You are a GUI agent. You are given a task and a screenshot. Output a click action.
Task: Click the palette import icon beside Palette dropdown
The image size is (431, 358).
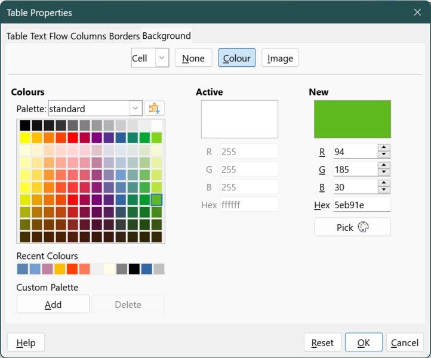point(155,109)
